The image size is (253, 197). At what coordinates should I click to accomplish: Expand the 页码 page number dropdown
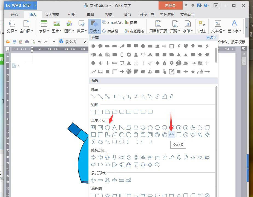[x=175, y=27]
